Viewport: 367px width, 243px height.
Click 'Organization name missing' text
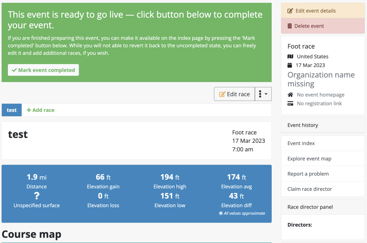click(x=321, y=79)
